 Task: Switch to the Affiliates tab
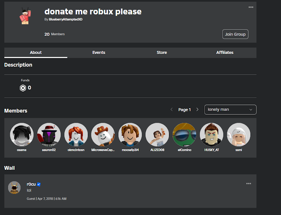(225, 53)
